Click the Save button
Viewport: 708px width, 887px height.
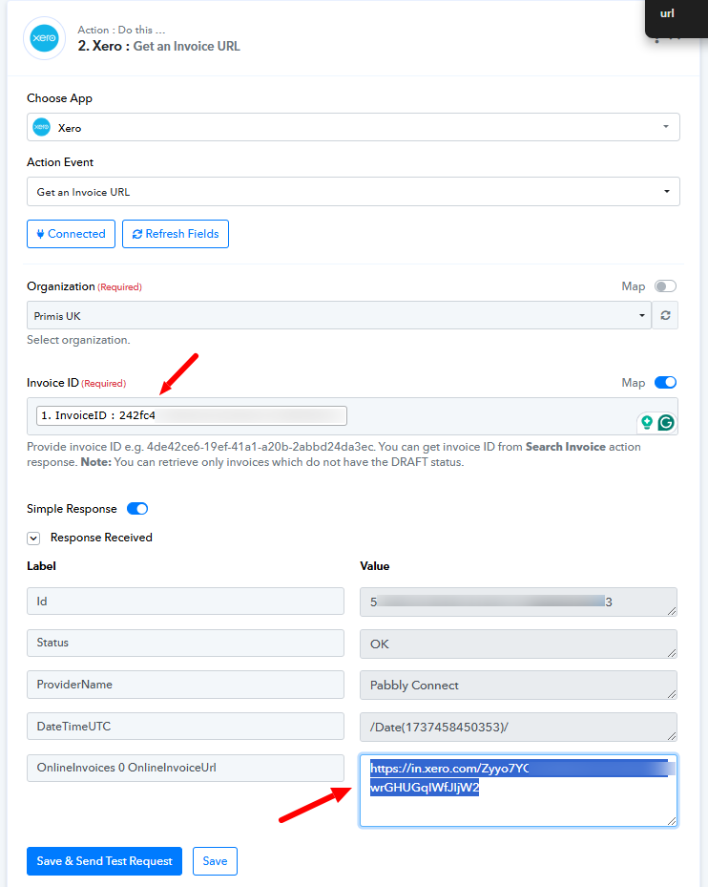point(215,861)
